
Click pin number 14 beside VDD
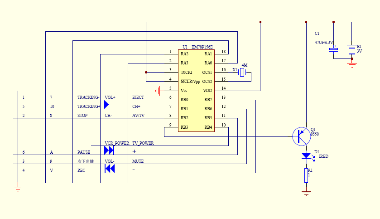point(224,88)
